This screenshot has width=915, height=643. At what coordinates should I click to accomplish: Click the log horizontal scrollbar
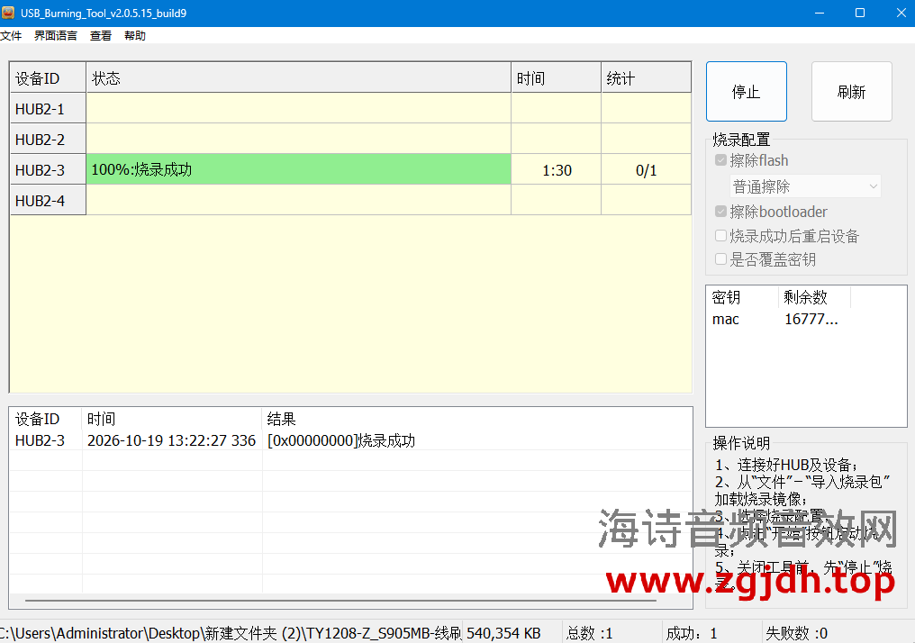[x=340, y=599]
